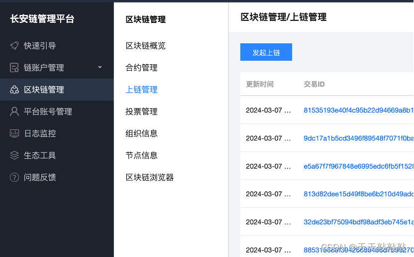Click the question mark icon for 问题反馈
Screen dimensions: 414x257
click(x=14, y=177)
